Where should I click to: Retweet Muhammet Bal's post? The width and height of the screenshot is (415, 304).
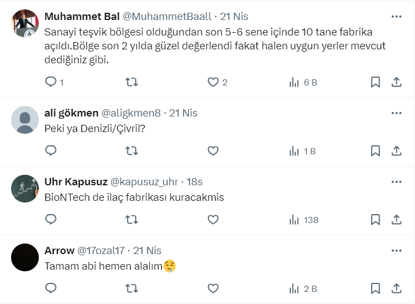point(132,82)
